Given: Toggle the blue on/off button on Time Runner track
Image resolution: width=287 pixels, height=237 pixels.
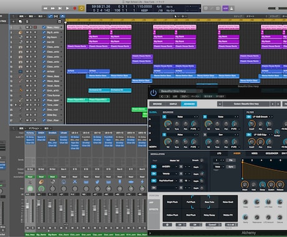Looking at the screenshot, I should [x=44, y=95].
